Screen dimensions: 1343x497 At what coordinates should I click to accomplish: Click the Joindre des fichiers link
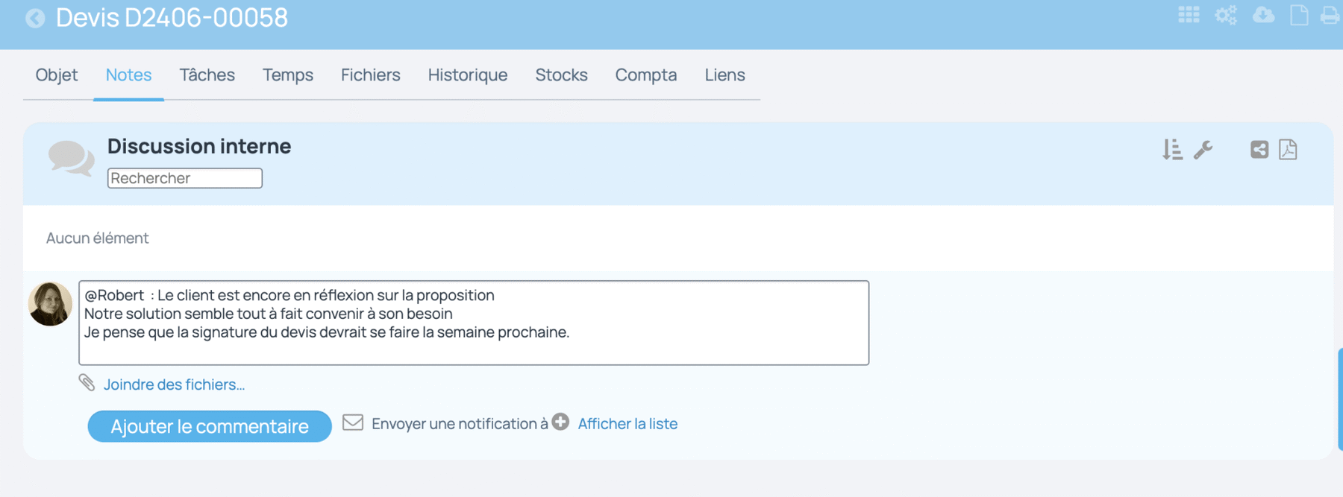[174, 384]
